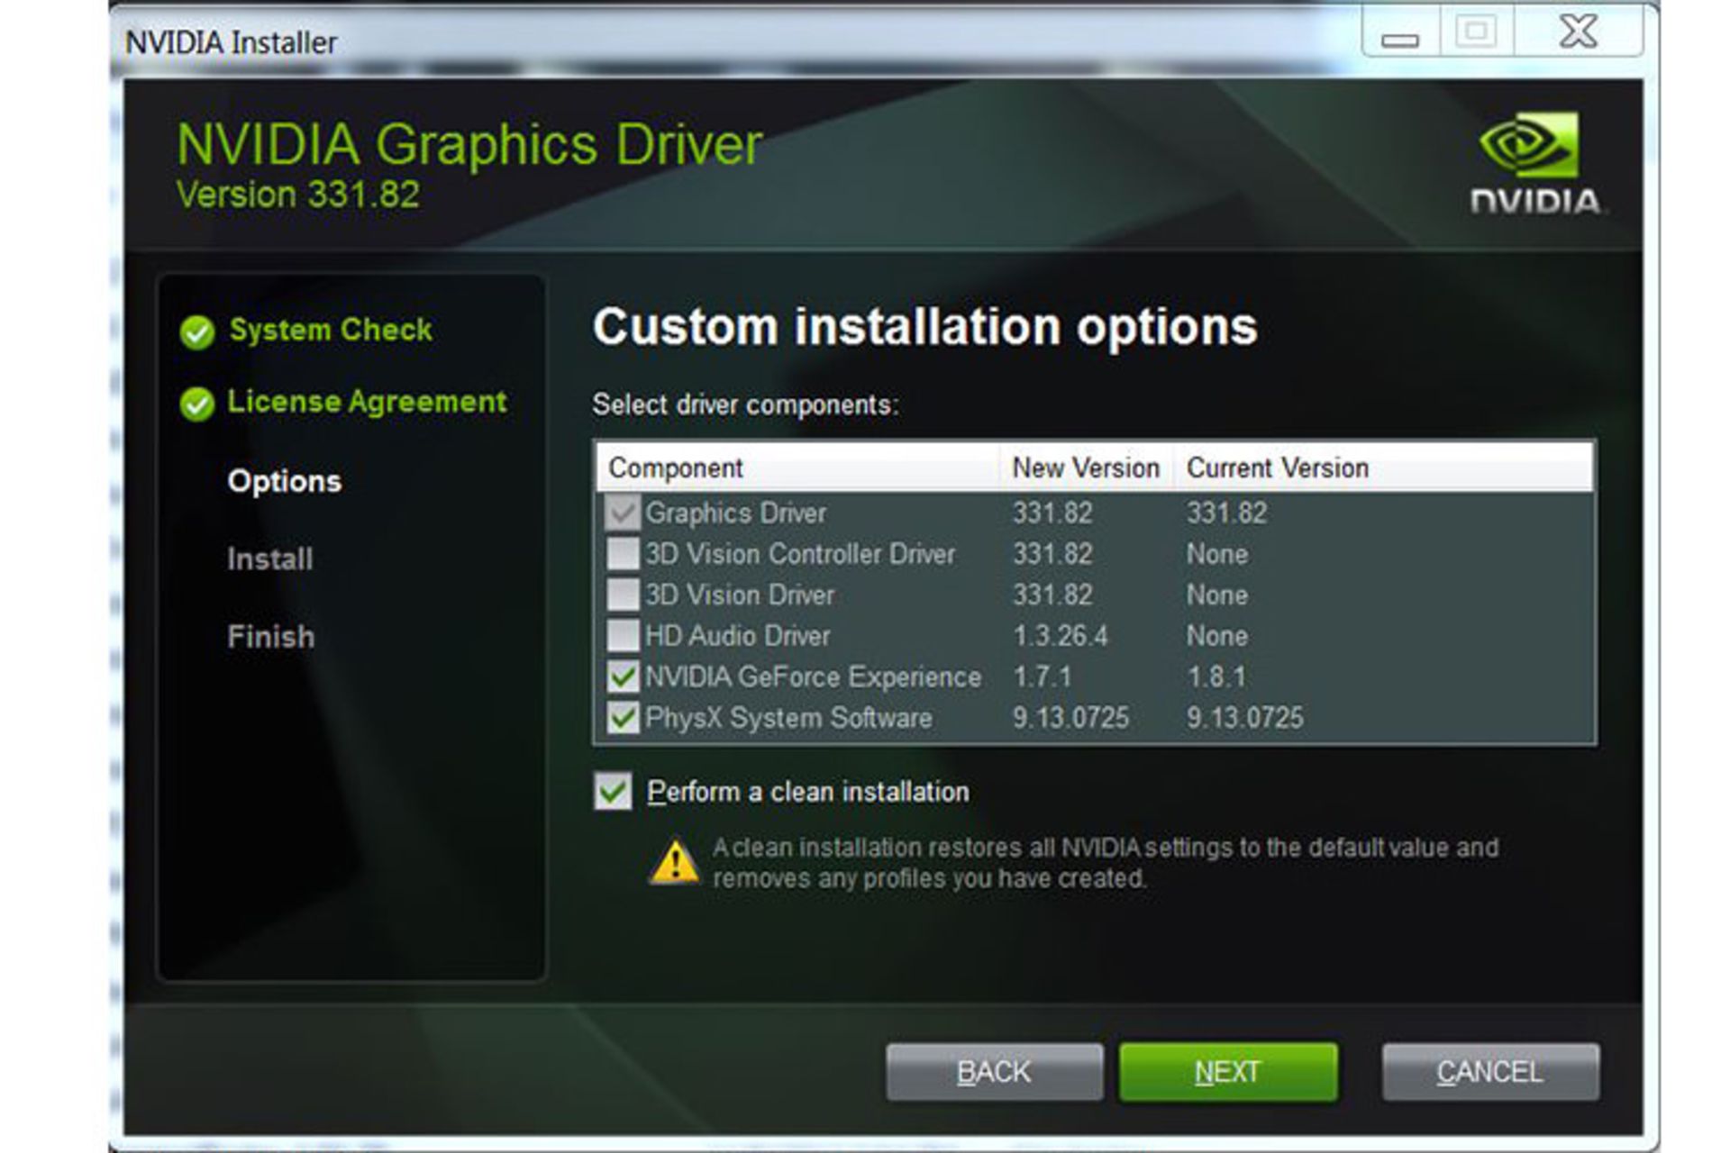Click the yellow warning triangle icon
Image resolution: width=1730 pixels, height=1153 pixels.
pos(674,862)
